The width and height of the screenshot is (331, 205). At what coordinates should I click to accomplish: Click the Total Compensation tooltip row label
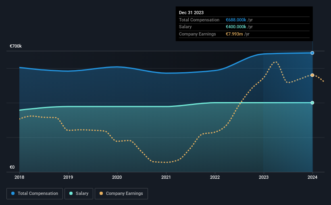[199, 20]
